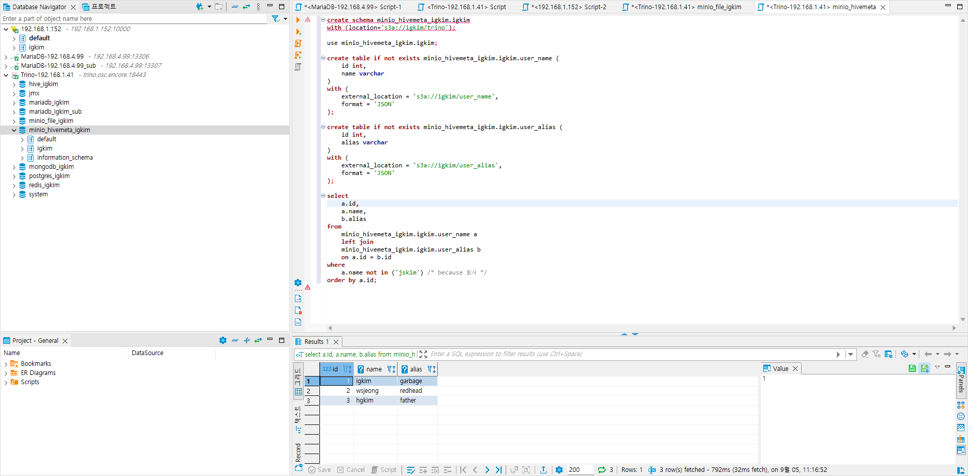Screen dimensions: 968x476
Task: Open the result set settings gear beside fetch size
Action: click(559, 470)
